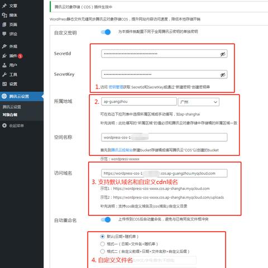268x268 pixels.
Task: Select 格式一 (日期+文件名+随机串) radio option
Action: tap(102, 244)
